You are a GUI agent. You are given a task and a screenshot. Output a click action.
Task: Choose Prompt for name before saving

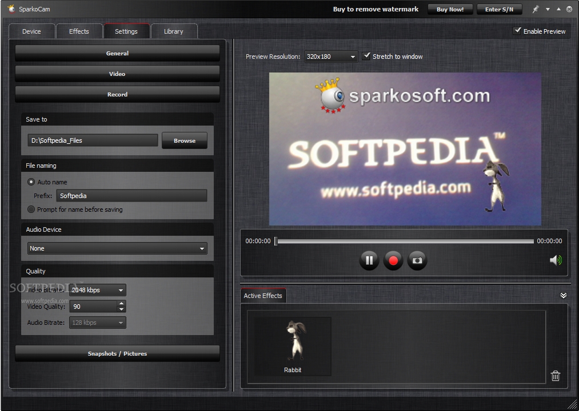tap(31, 209)
